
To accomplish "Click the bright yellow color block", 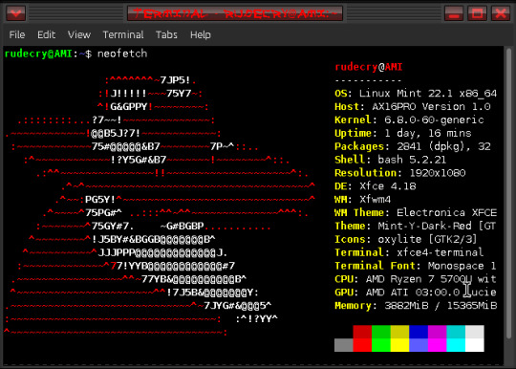I will coord(399,345).
